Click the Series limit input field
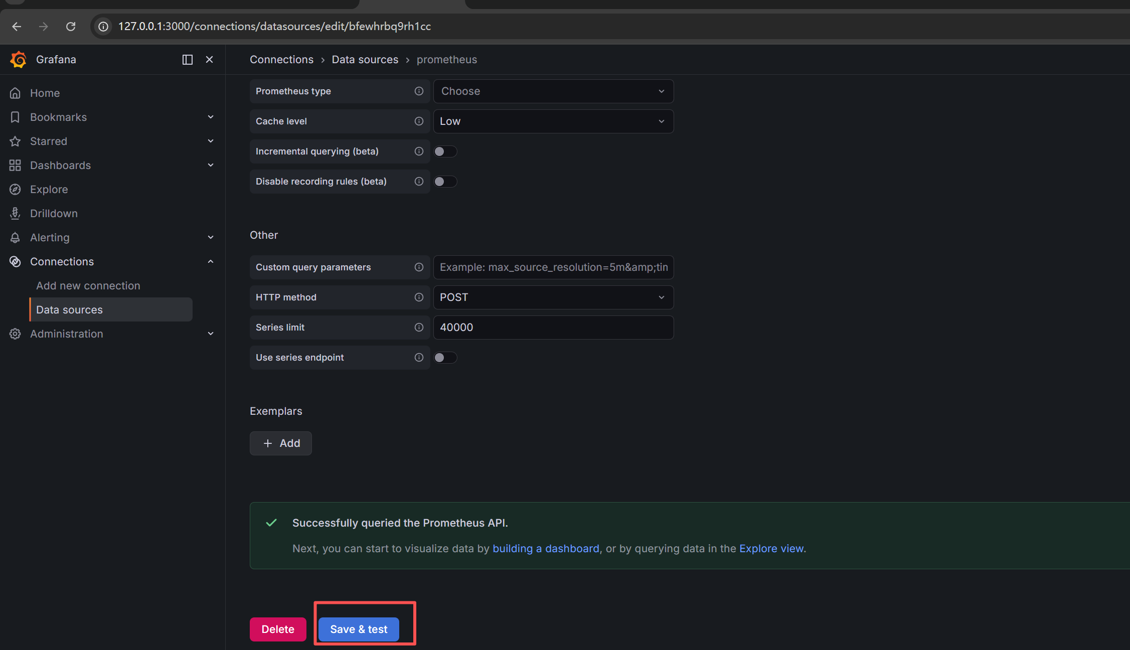 pyautogui.click(x=553, y=328)
